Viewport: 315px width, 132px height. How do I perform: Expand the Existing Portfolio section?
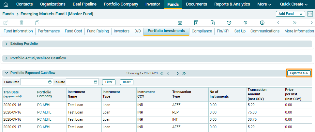(x=6, y=43)
